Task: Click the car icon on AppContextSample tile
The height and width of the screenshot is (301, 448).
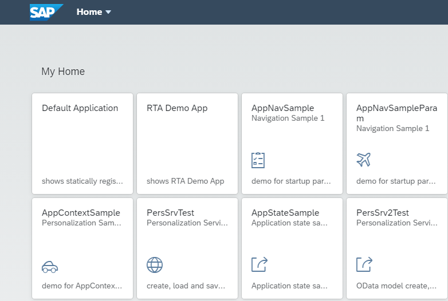Action: click(x=50, y=266)
